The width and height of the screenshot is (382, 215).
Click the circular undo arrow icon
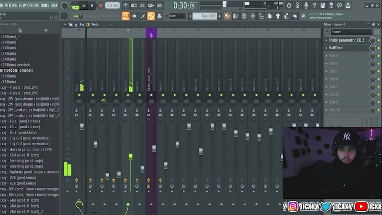click(289, 5)
